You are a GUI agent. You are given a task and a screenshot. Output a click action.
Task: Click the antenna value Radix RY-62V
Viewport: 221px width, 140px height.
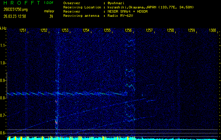pyautogui.click(x=120, y=16)
